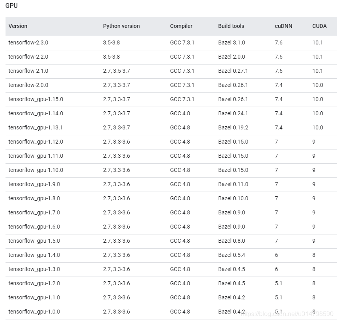Click cuDNN 7.6 in tensorflow-2.1.0 row
This screenshot has width=337, height=321.
(x=279, y=71)
